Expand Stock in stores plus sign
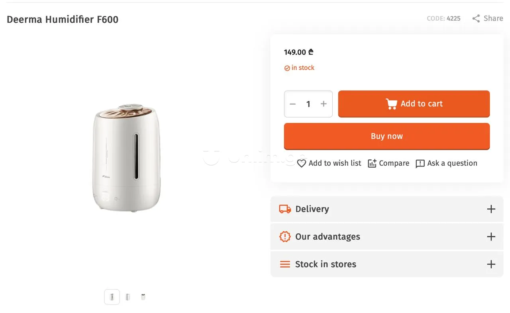This screenshot has width=510, height=313. click(491, 264)
